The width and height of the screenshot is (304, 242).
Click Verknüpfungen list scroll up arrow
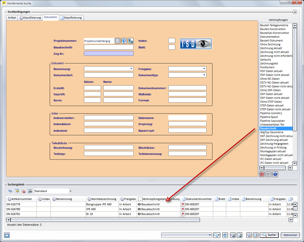(295, 25)
